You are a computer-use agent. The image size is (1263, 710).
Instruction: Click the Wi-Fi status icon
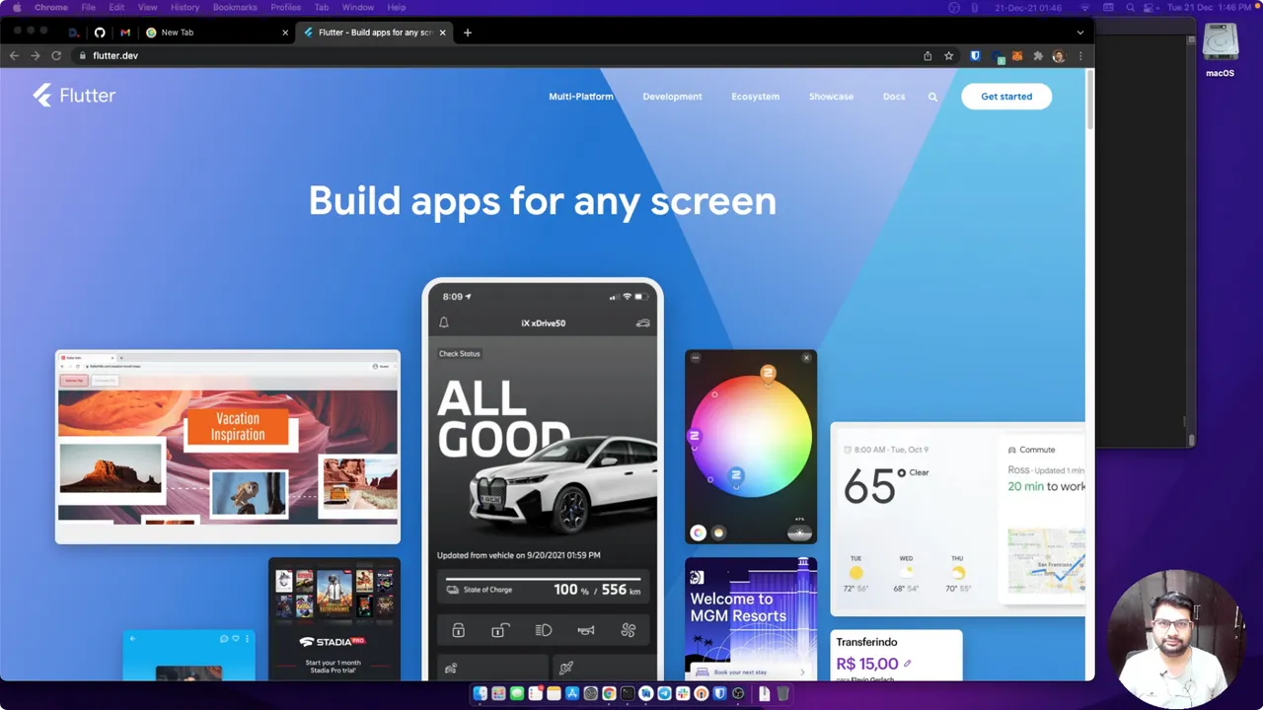[1085, 7]
